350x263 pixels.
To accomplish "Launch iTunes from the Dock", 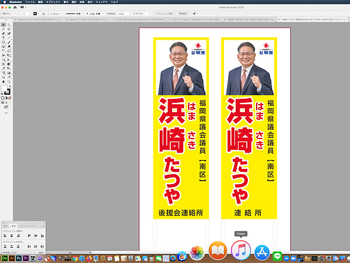I will [240, 250].
